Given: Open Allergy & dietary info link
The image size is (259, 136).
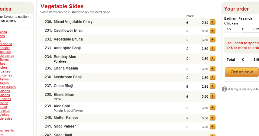Looking at the screenshot, I should (243, 89).
